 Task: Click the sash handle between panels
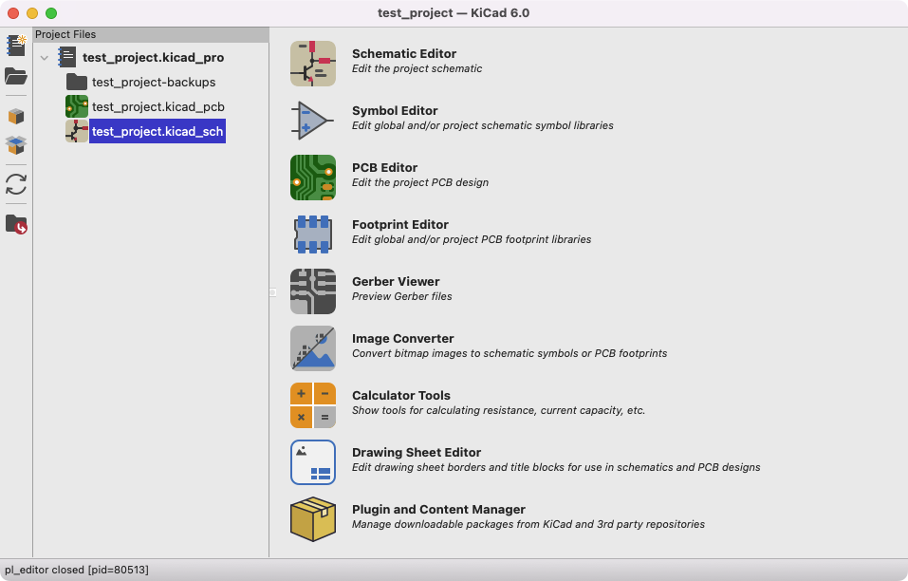tap(272, 292)
